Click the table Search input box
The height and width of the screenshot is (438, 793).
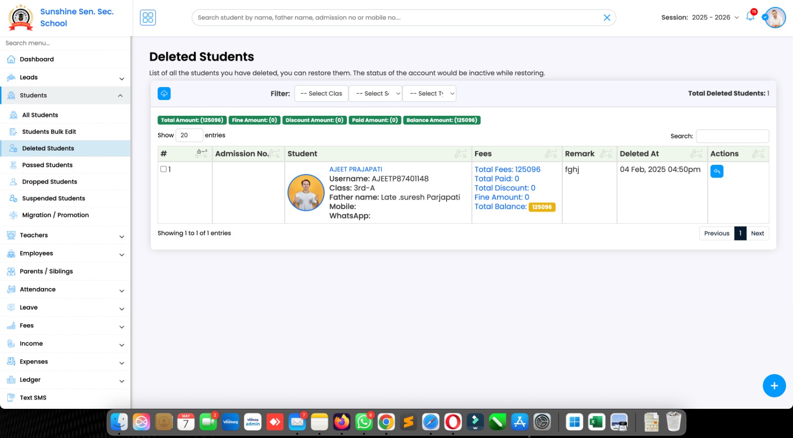[732, 136]
